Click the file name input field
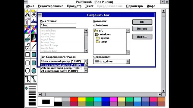 [x=58, y=25]
